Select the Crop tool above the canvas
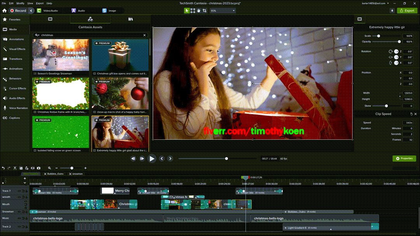This screenshot has height=236, width=420. coord(205,10)
